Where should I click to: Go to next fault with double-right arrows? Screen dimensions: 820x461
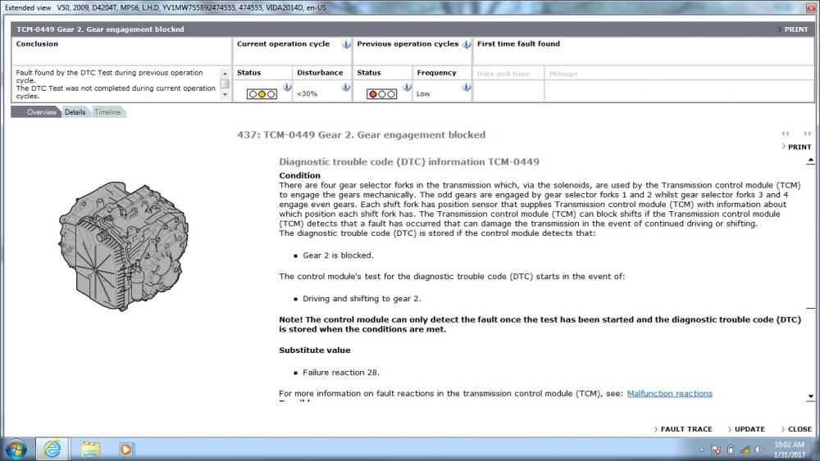[x=808, y=133]
